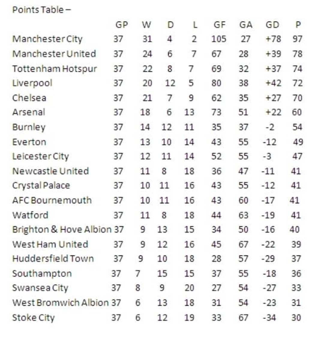The width and height of the screenshot is (336, 342).
Task: Click the Liverpool team name
Action: tap(32, 83)
